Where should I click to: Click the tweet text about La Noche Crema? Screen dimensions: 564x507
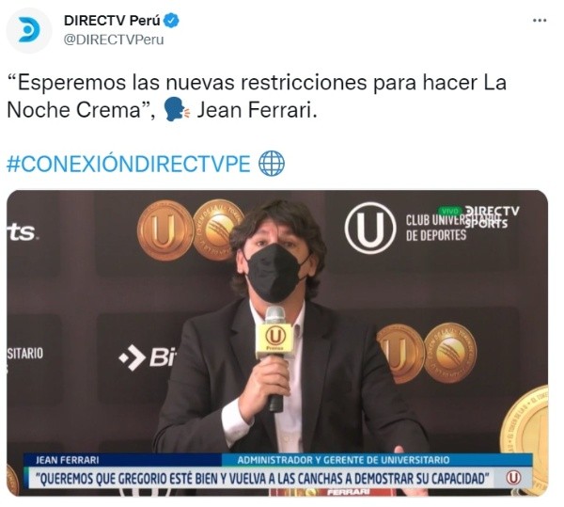coord(257,96)
